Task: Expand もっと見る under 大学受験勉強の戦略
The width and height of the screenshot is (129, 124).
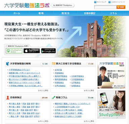Action: 43,90
